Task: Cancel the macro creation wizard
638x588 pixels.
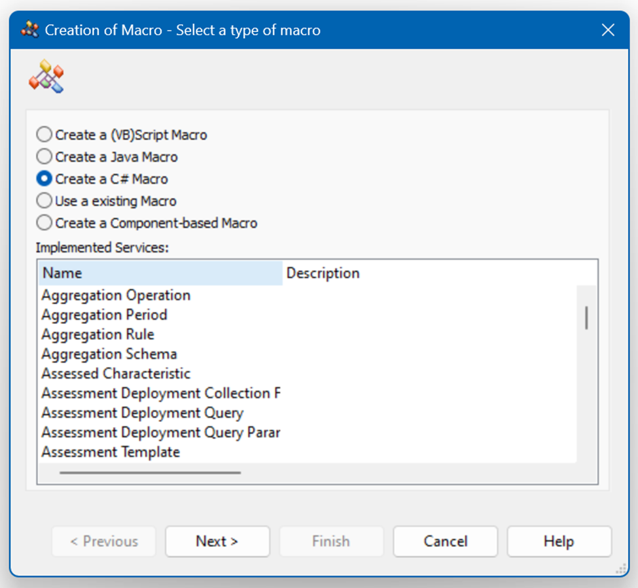Action: [x=445, y=541]
